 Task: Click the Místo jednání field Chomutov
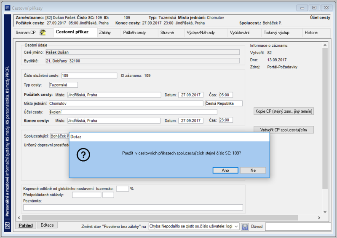coord(126,103)
